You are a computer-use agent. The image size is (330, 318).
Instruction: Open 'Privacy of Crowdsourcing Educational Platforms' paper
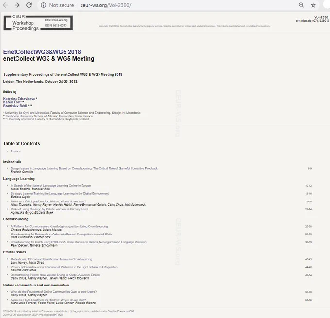[x=64, y=267]
